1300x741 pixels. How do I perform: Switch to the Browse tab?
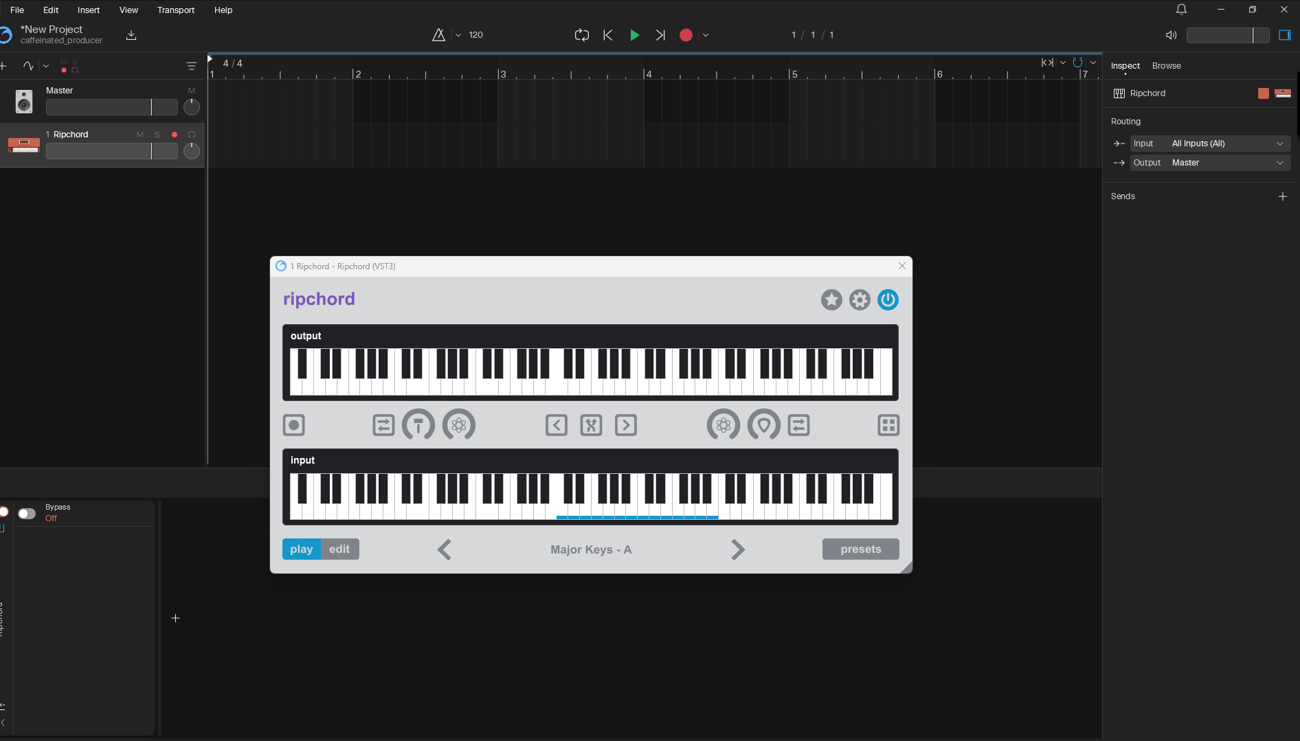pos(1166,66)
